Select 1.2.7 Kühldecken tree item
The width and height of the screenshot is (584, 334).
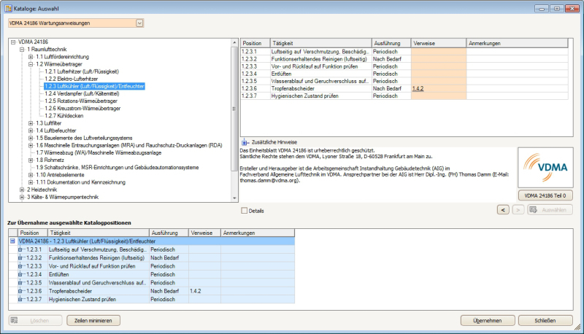click(64, 116)
